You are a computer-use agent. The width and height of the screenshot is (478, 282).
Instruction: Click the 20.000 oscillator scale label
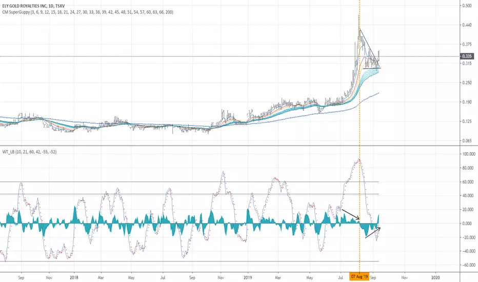[x=468, y=210]
